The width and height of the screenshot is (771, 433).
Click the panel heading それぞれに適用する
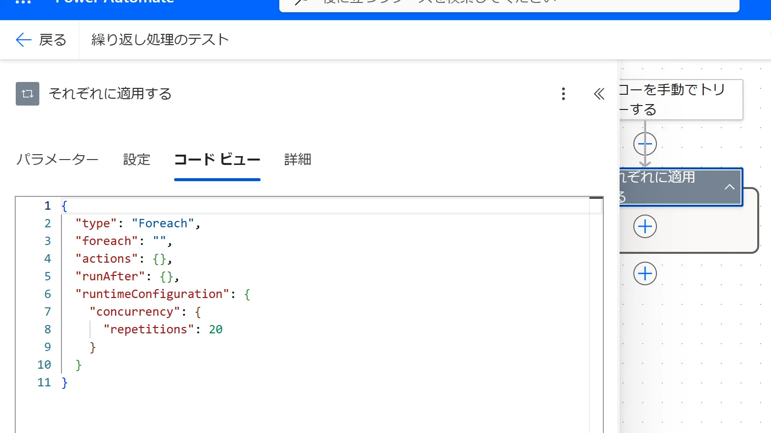(110, 94)
